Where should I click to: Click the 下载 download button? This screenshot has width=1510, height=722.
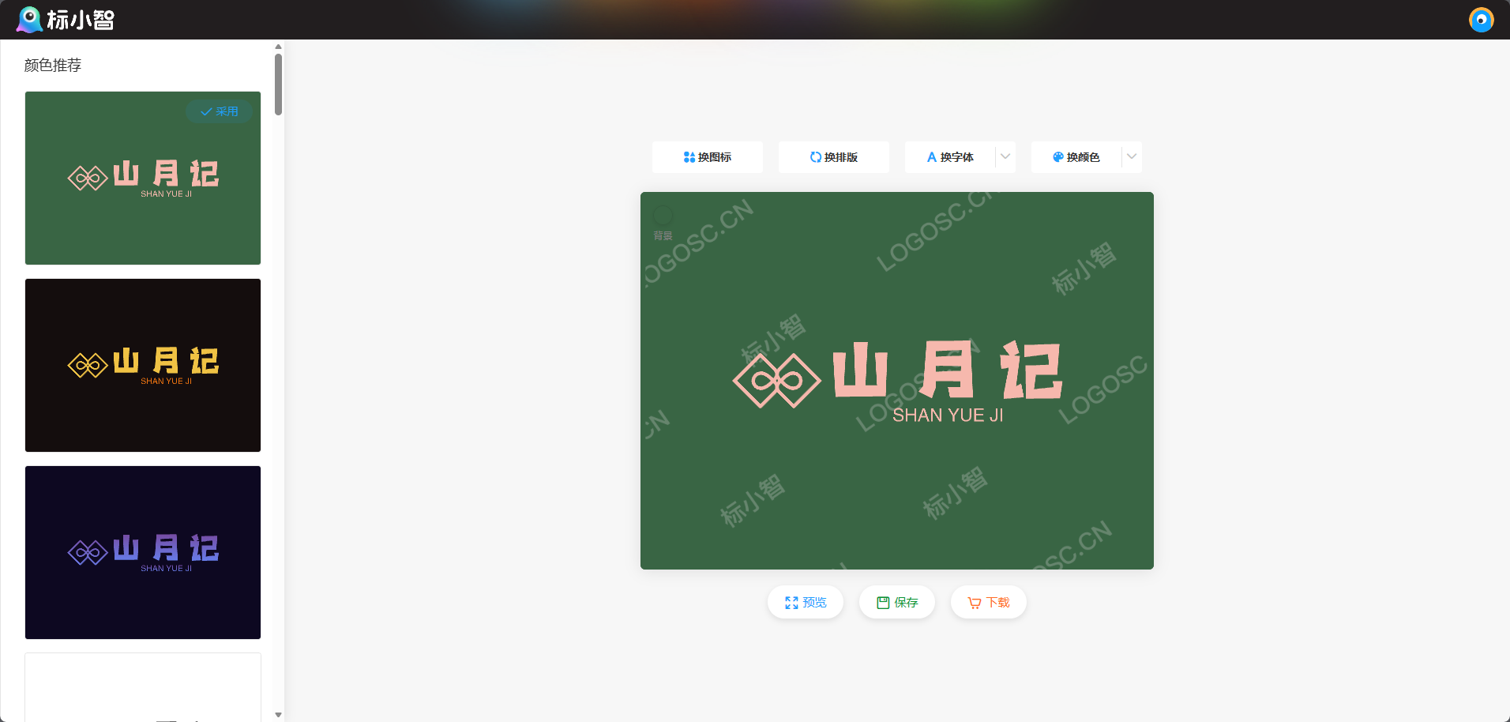click(x=989, y=603)
